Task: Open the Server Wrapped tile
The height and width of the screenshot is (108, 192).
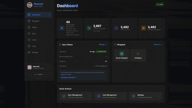Action: click(x=122, y=55)
